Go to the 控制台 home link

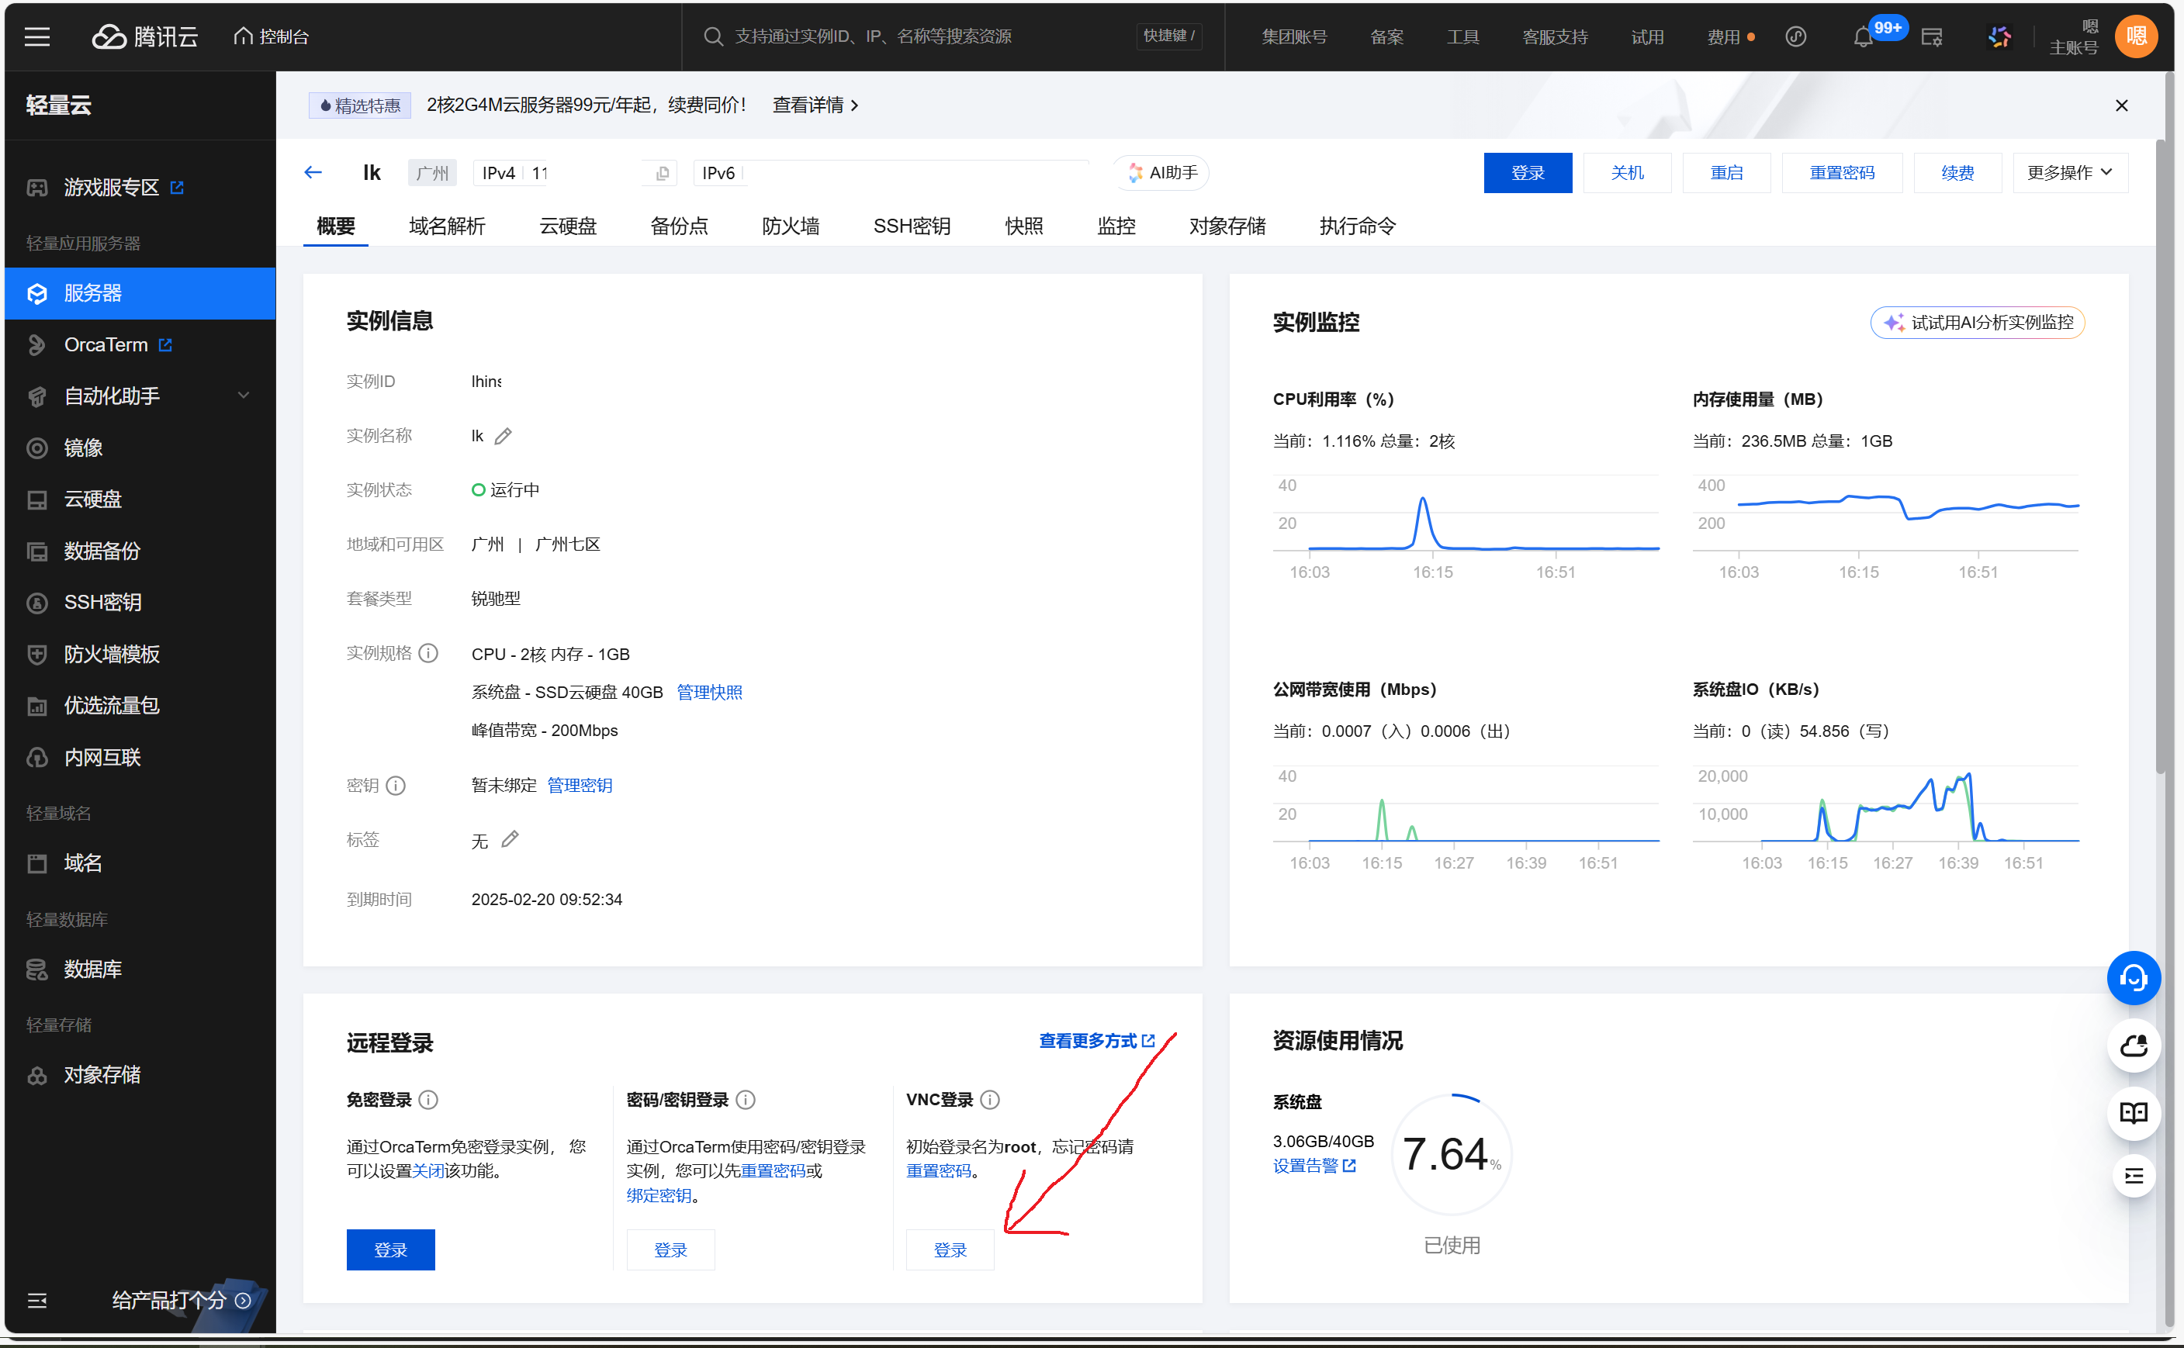(x=271, y=36)
